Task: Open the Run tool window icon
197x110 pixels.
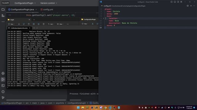Action: tap(3, 79)
